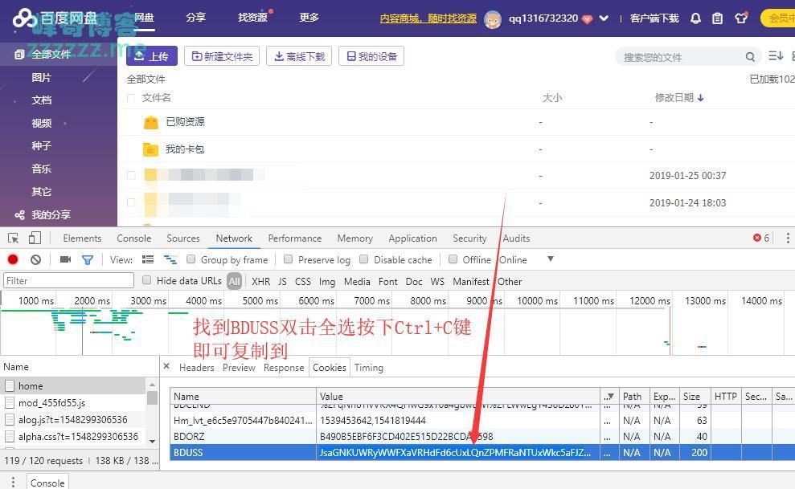The width and height of the screenshot is (795, 489).
Task: Open the 我的卡包 folder icon
Action: pyautogui.click(x=150, y=149)
